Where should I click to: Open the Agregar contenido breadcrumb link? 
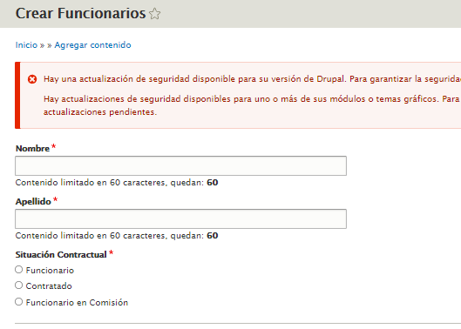point(92,45)
